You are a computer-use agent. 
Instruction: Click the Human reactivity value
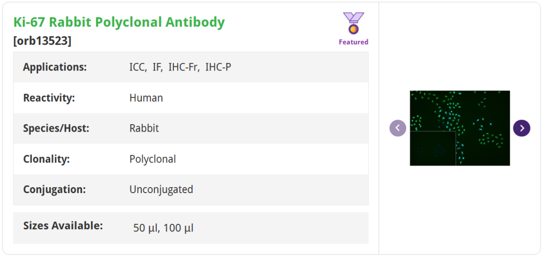(x=146, y=98)
